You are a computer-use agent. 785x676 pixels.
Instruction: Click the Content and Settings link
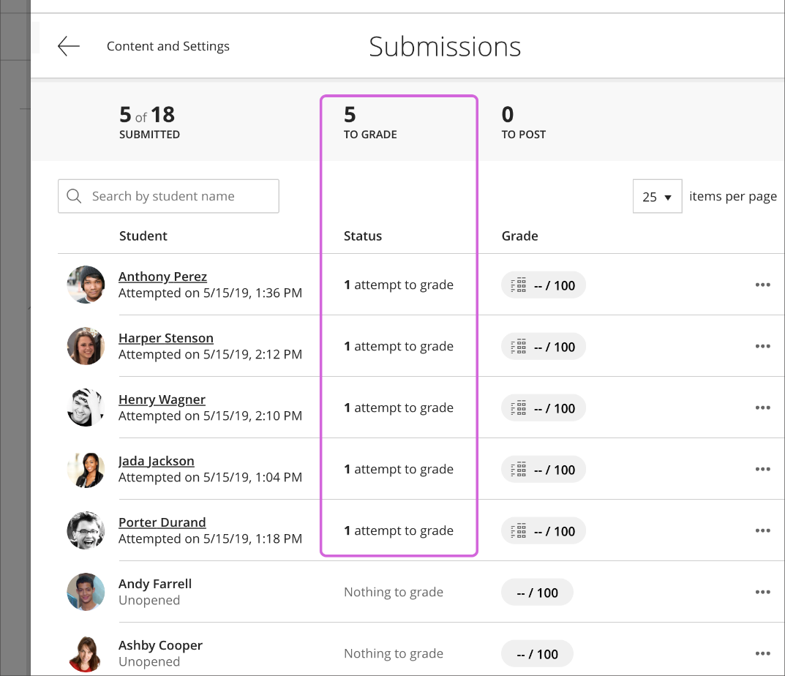168,45
